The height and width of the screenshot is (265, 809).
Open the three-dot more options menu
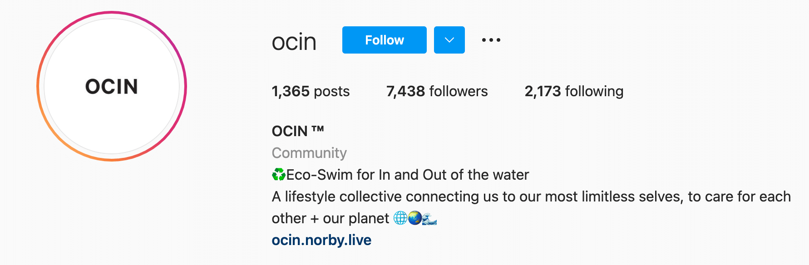(491, 40)
